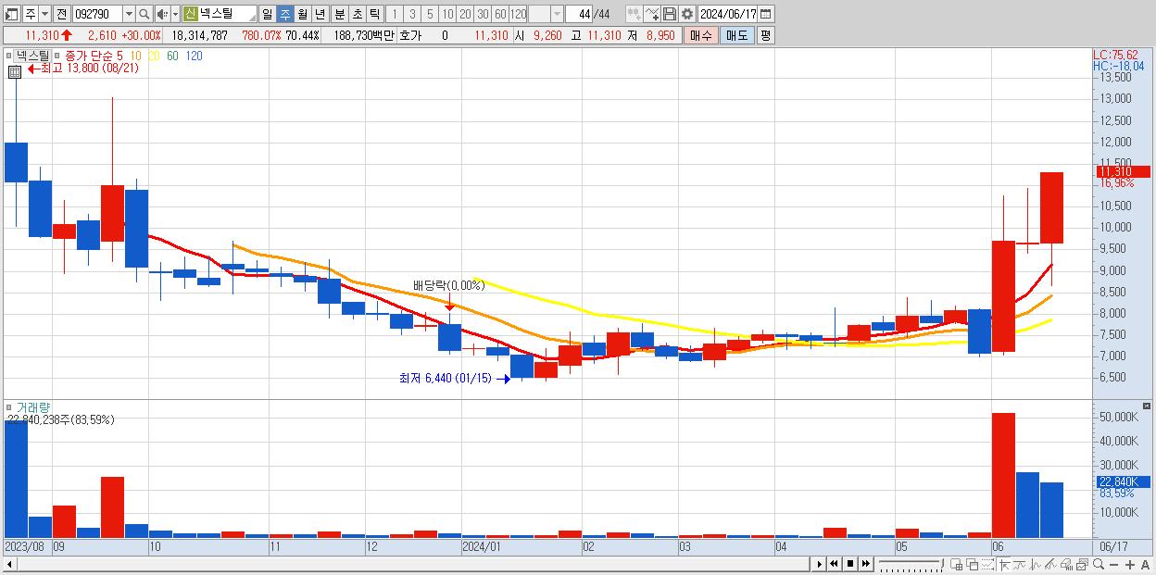Select interval 10 button
This screenshot has height=575, width=1156.
pyautogui.click(x=447, y=14)
